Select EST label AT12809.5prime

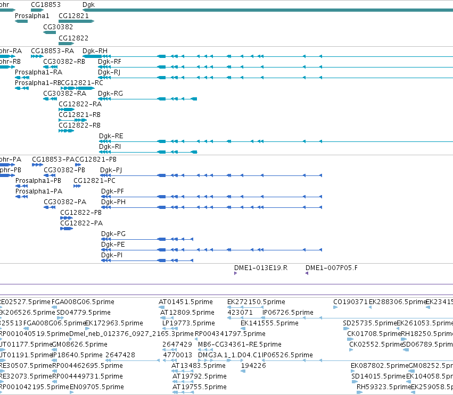coord(187,313)
